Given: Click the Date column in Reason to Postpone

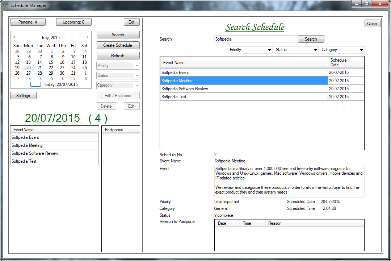Looking at the screenshot, I should point(227,223).
